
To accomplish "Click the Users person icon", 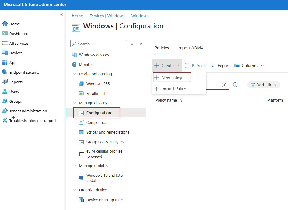I will click(5, 91).
